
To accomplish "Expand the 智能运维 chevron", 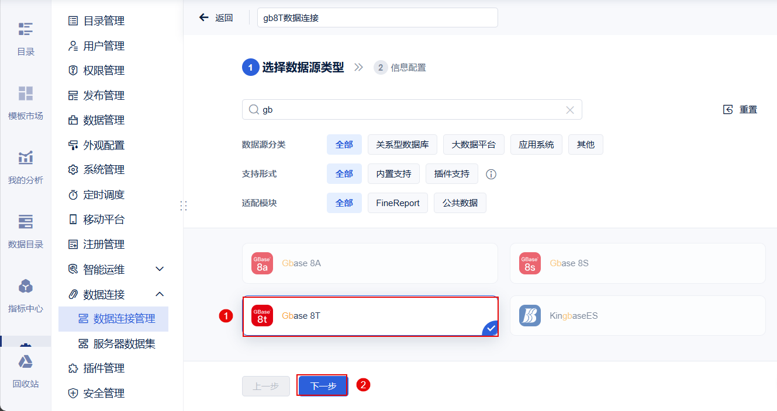I will point(160,269).
